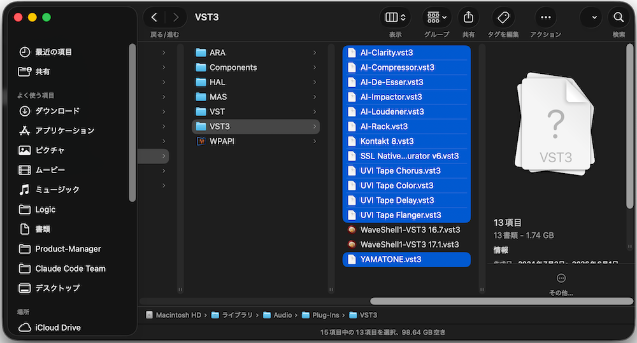Expand VST folder with its chevron
The height and width of the screenshot is (343, 637).
click(315, 111)
